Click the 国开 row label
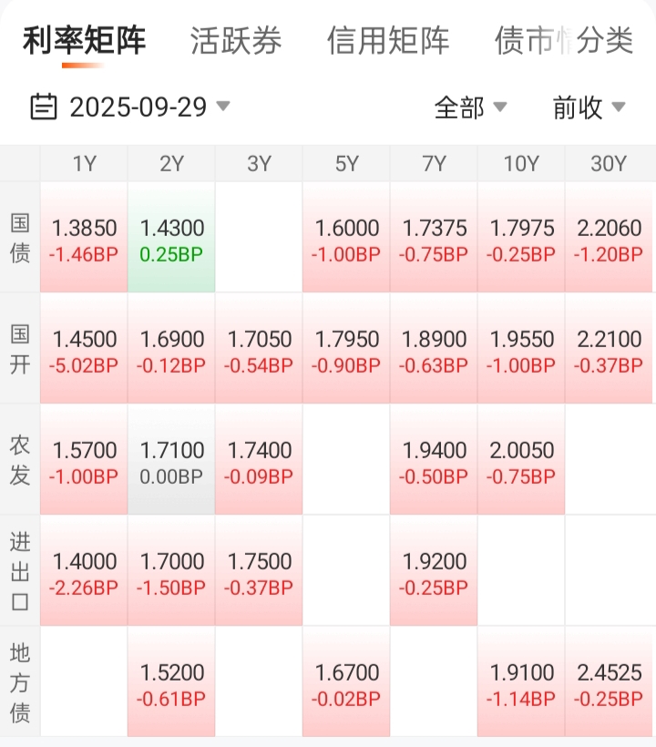Viewport: 656px width, 747px height. click(20, 349)
